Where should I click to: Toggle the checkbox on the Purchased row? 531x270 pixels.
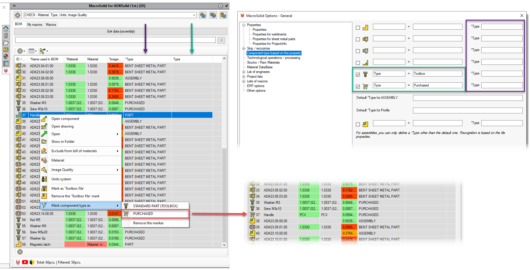(x=358, y=86)
